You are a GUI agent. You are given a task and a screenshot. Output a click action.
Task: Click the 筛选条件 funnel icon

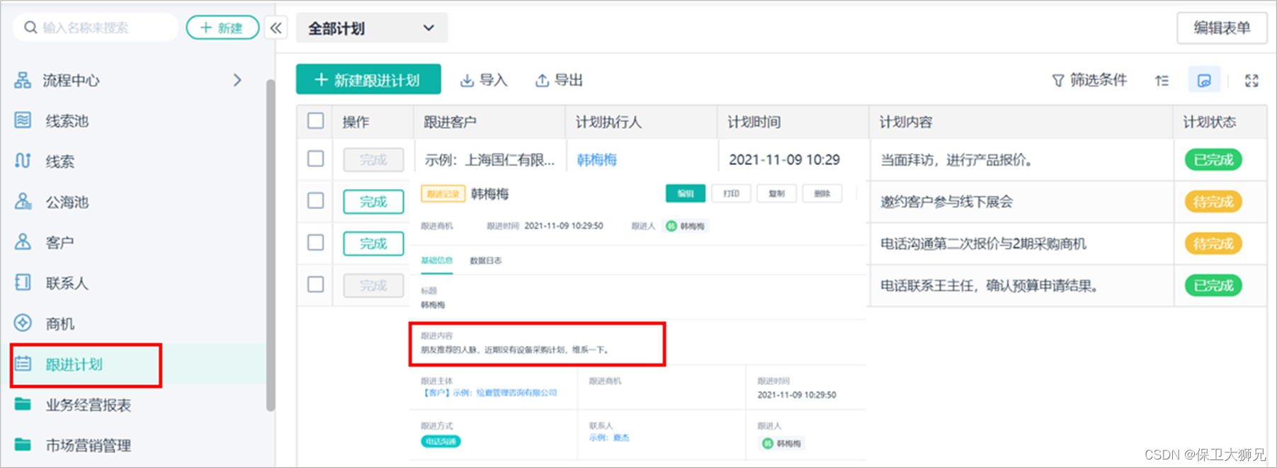click(x=1058, y=81)
